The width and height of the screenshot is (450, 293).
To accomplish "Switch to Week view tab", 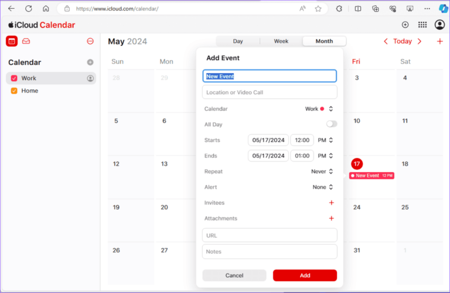I will click(281, 41).
